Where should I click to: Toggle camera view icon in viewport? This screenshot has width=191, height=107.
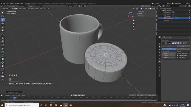[134, 26]
